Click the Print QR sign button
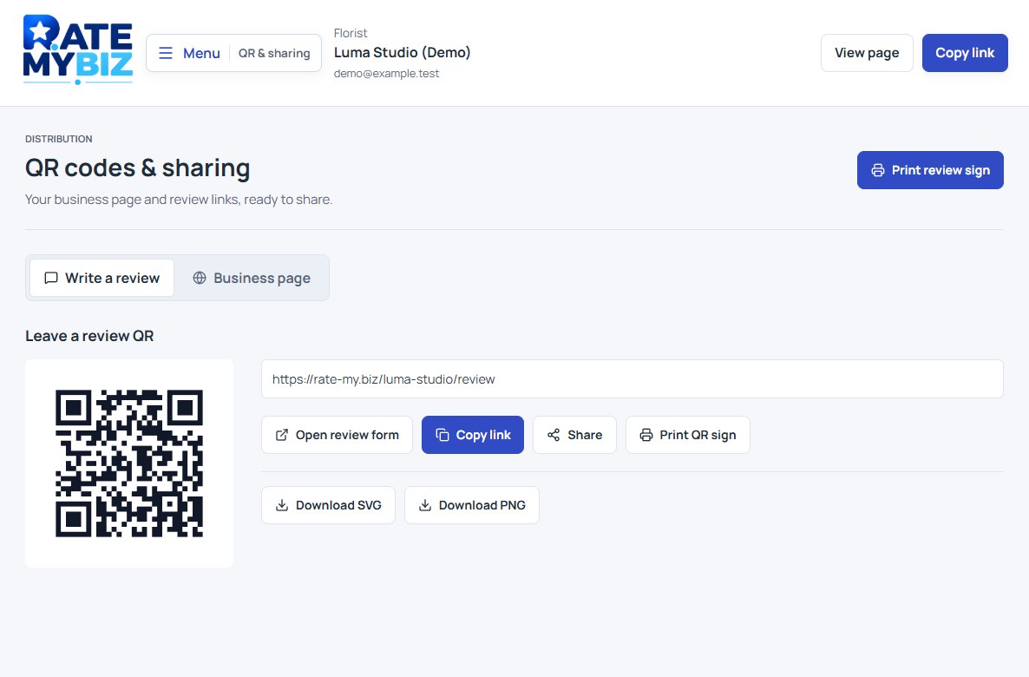The image size is (1029, 677). pos(687,435)
